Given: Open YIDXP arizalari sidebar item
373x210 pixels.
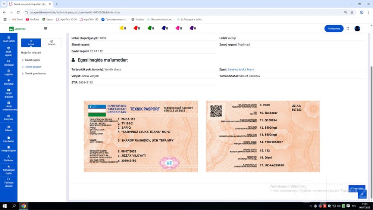Looking at the screenshot, I should 9,93.
